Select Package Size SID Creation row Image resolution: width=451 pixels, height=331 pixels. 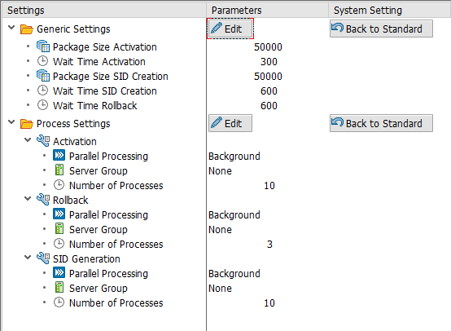[111, 77]
